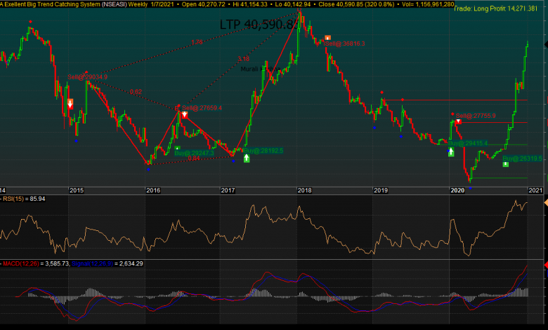Click the Murali Krishna text on chart
Screen dimensions: 548x330
pos(261,69)
